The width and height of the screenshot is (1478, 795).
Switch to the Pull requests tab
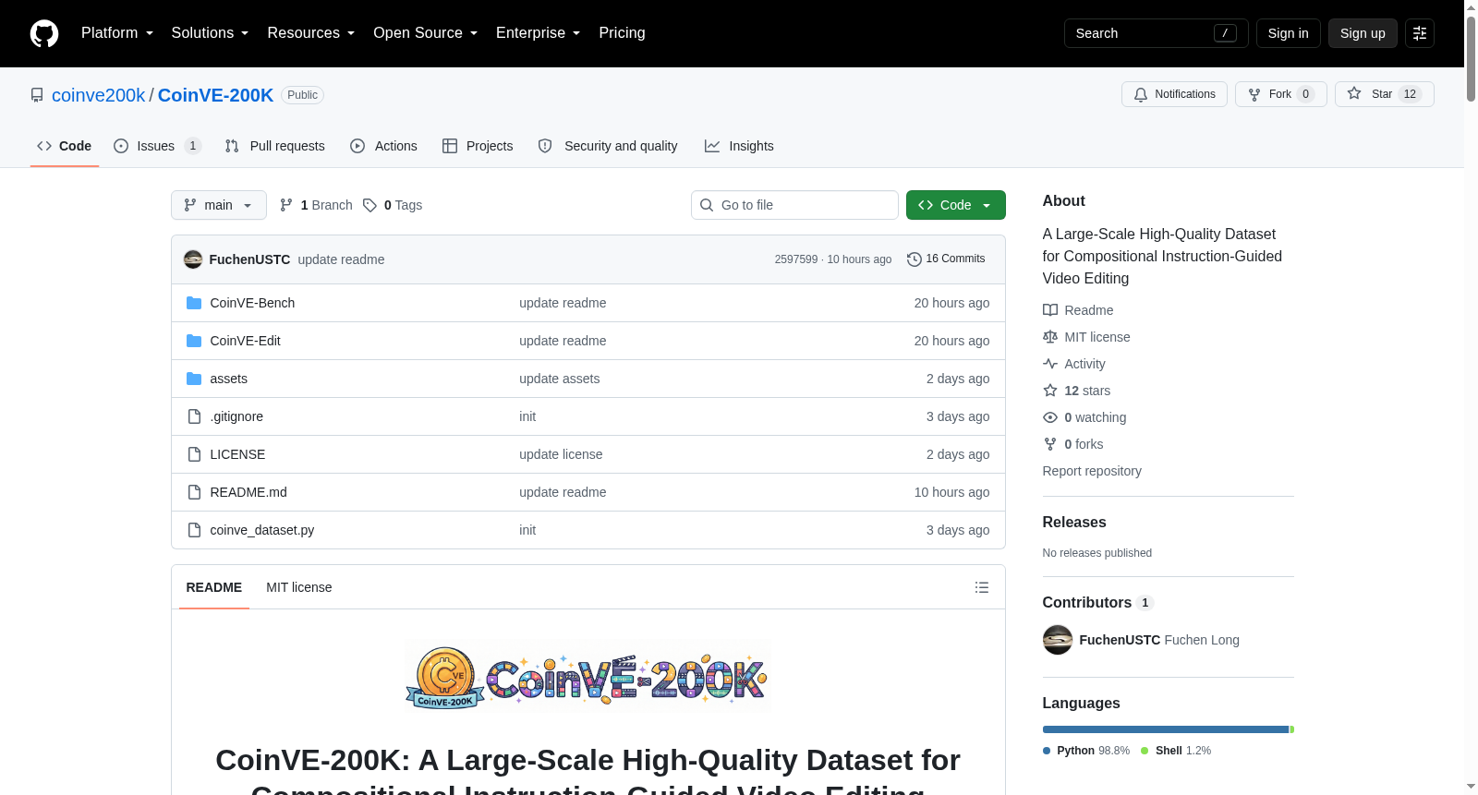pos(275,146)
